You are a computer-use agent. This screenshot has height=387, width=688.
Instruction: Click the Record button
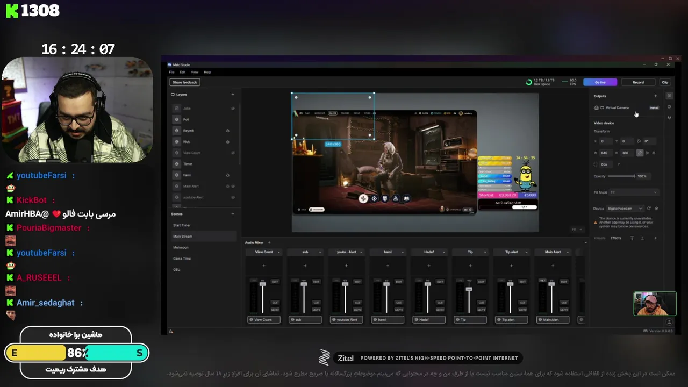click(638, 82)
